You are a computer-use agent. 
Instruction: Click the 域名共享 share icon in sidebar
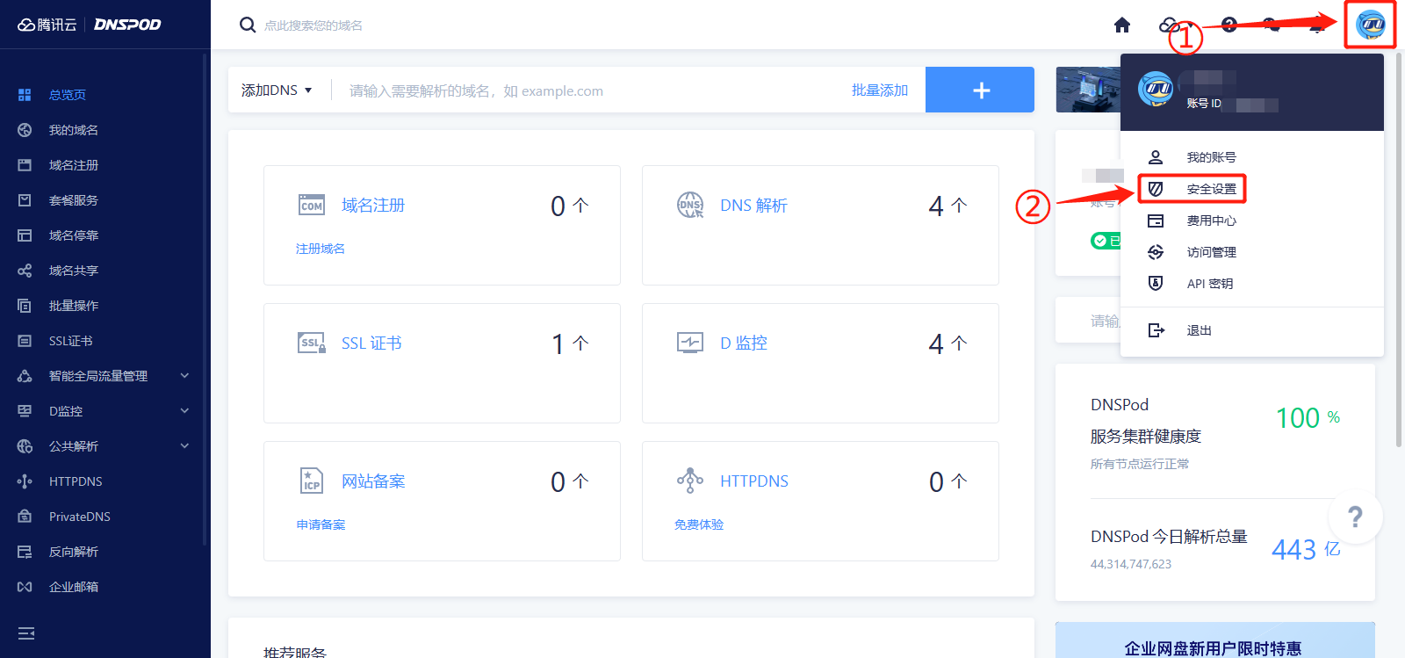[x=25, y=271]
